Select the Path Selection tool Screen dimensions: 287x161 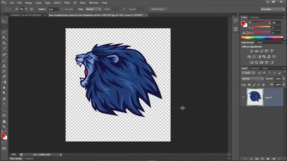4,110
